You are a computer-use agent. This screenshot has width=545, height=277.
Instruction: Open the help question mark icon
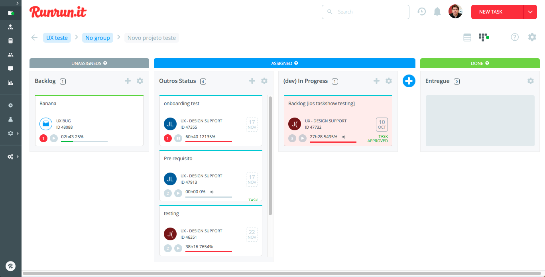(x=515, y=37)
